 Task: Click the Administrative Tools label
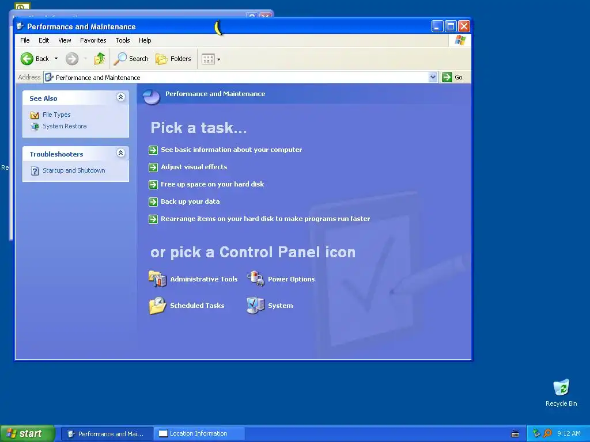(x=203, y=279)
